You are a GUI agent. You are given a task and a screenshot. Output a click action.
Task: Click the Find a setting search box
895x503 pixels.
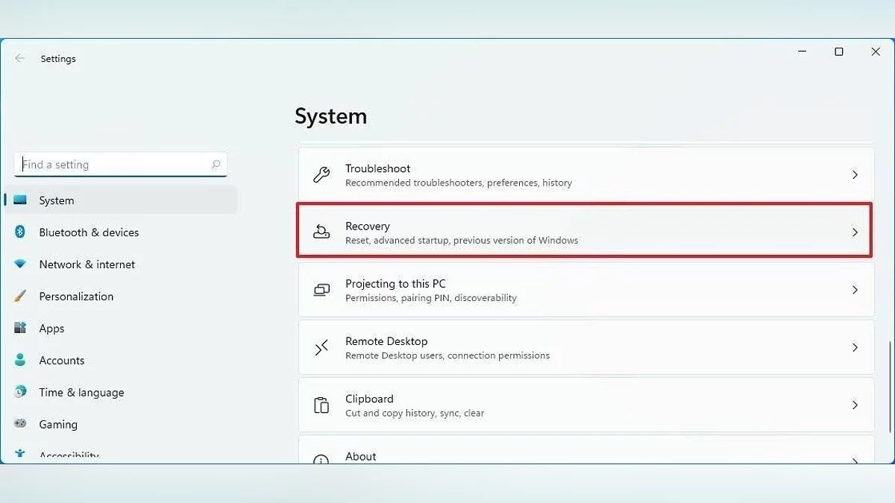tap(121, 165)
